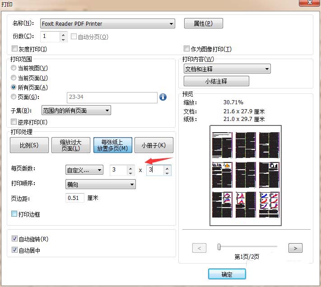Go to the next preview page

click(x=295, y=248)
